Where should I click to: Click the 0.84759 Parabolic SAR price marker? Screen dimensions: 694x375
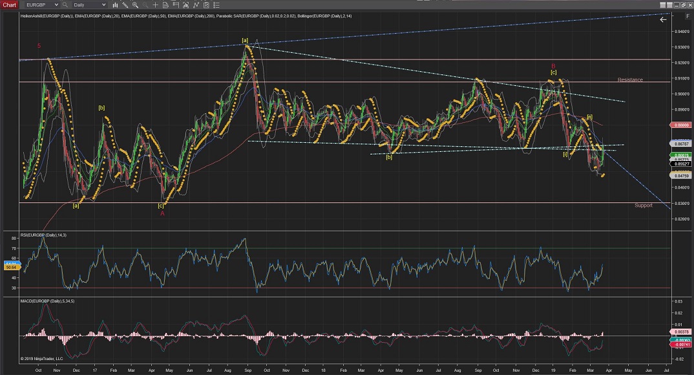[x=682, y=176]
